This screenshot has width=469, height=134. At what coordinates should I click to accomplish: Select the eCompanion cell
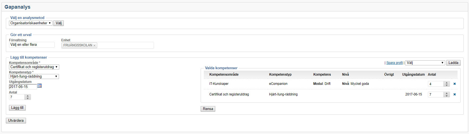(x=278, y=84)
